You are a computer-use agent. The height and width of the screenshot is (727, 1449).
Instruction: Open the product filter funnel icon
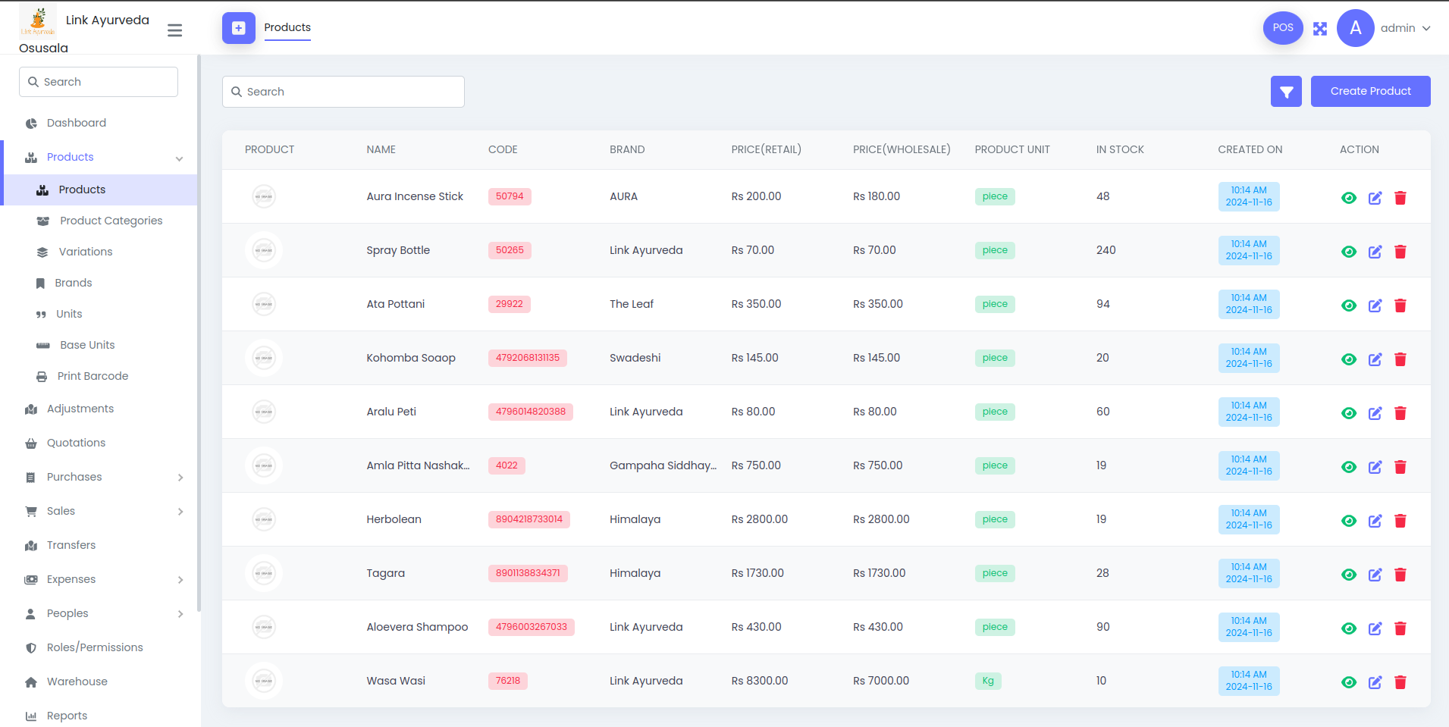(x=1286, y=92)
